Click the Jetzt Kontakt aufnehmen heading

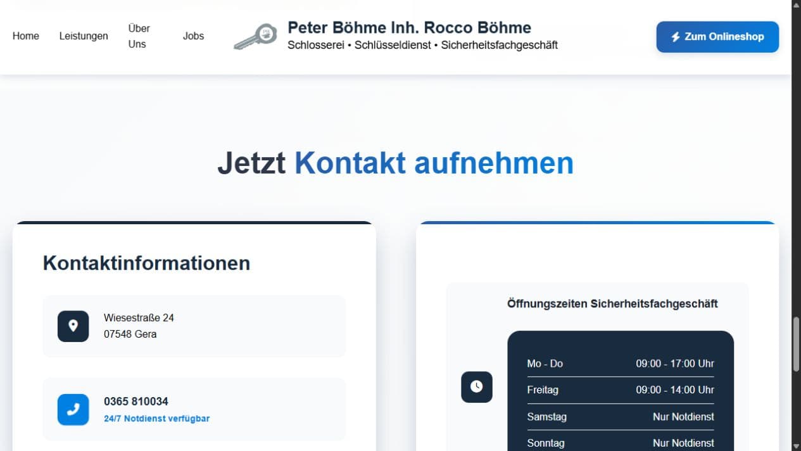(395, 163)
